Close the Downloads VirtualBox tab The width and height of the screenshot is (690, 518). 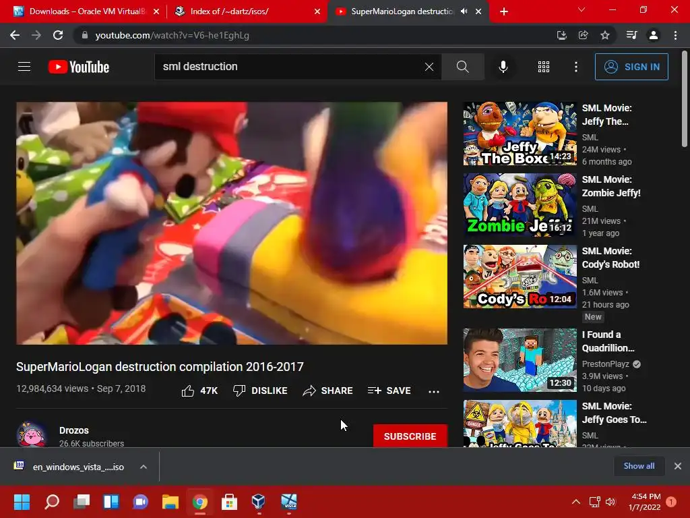156,11
